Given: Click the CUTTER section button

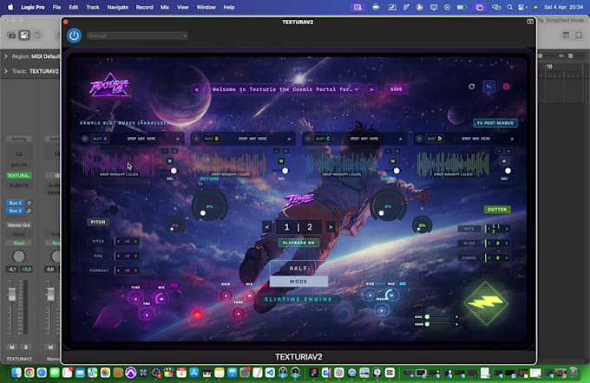Looking at the screenshot, I should click(x=497, y=210).
